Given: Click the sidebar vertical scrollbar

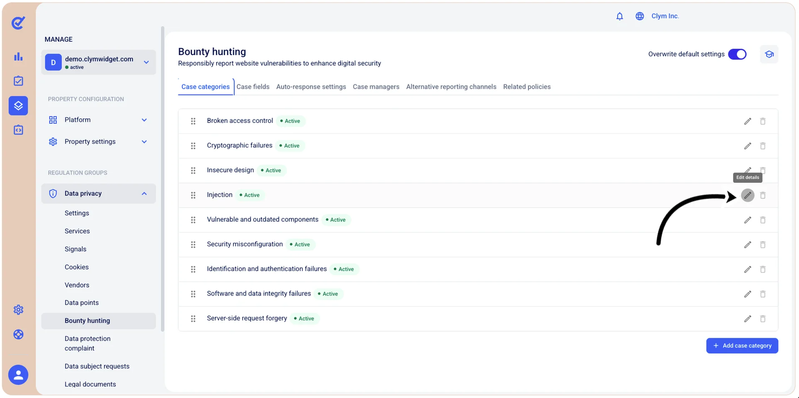Looking at the screenshot, I should (163, 179).
